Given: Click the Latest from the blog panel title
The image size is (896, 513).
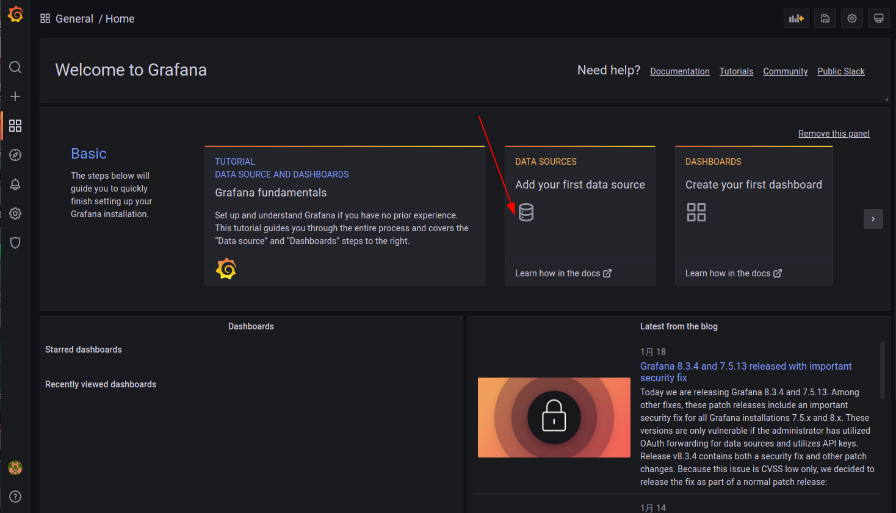Looking at the screenshot, I should [x=679, y=326].
